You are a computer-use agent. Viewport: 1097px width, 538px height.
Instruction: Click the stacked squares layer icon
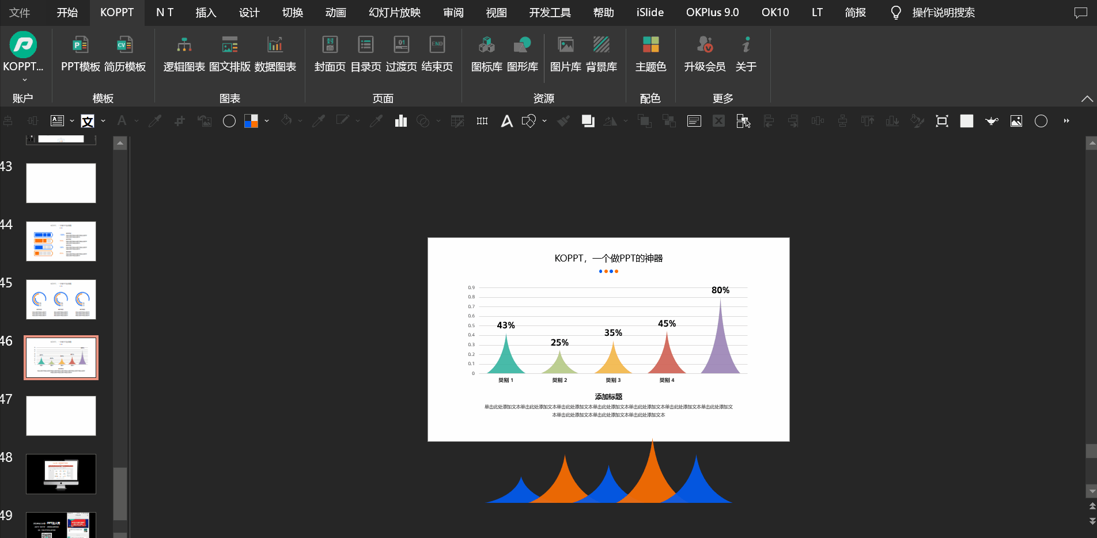(x=588, y=121)
